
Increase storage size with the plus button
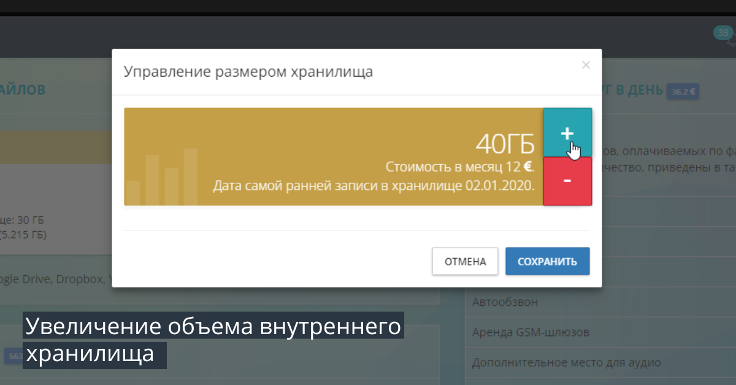pos(567,132)
